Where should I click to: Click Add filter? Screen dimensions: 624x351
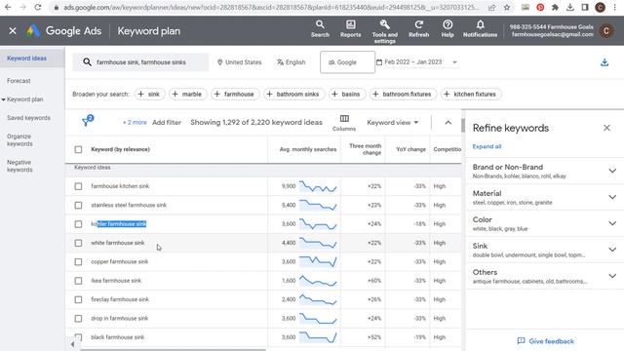tap(167, 123)
